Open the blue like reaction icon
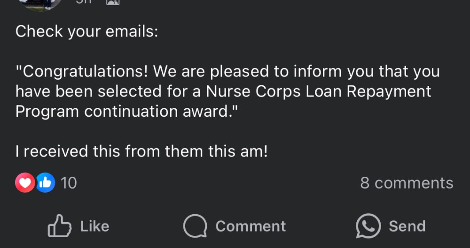This screenshot has height=248, width=470. coord(45,182)
